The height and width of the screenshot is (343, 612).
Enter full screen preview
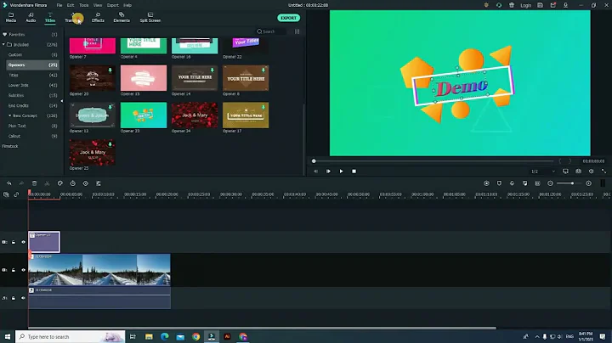click(x=603, y=171)
